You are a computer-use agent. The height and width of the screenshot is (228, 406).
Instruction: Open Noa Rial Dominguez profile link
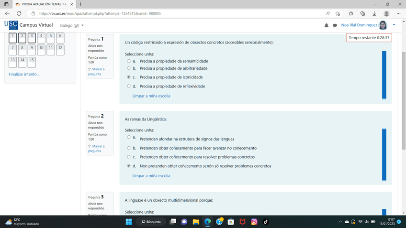coord(359,25)
